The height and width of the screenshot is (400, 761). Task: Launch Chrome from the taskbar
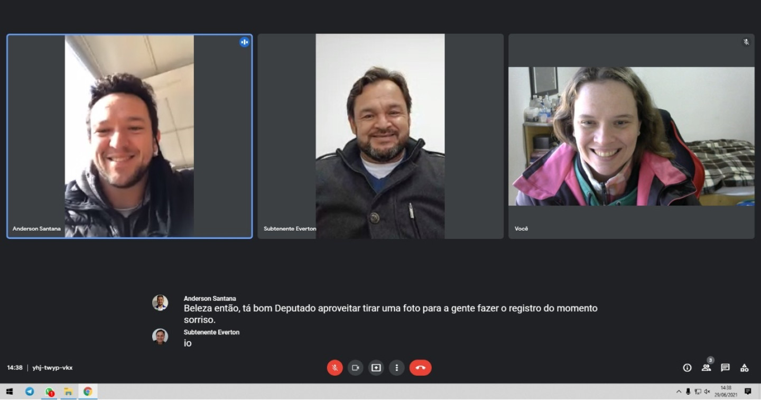point(88,392)
